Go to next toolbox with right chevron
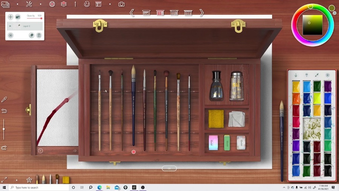339x191 pixels. coord(202,13)
